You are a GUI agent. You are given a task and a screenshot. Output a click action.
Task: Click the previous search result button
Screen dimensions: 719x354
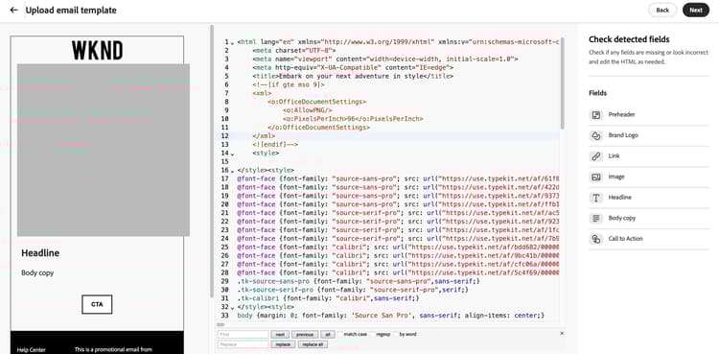point(305,334)
